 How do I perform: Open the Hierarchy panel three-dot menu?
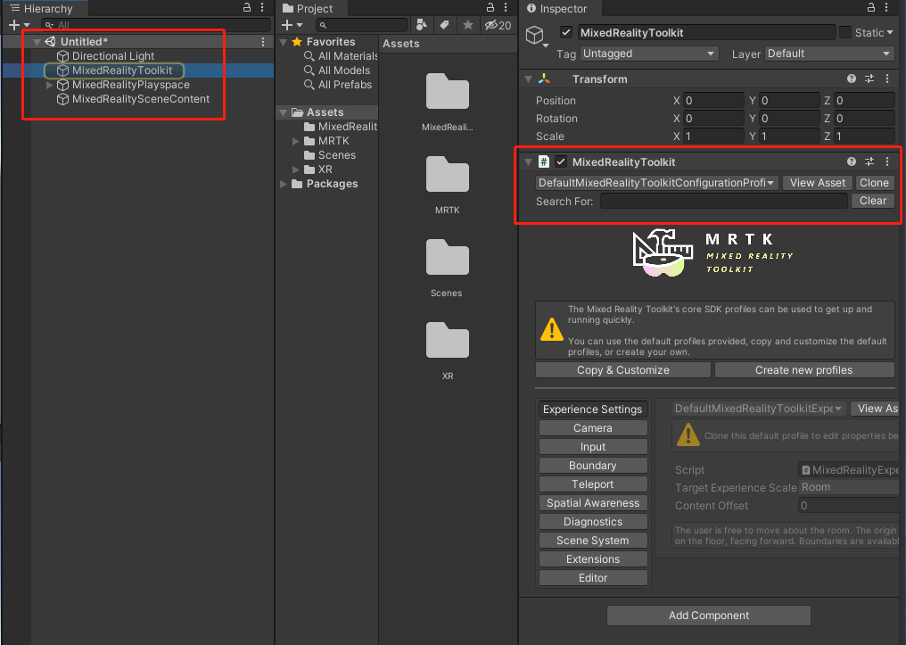[x=262, y=7]
